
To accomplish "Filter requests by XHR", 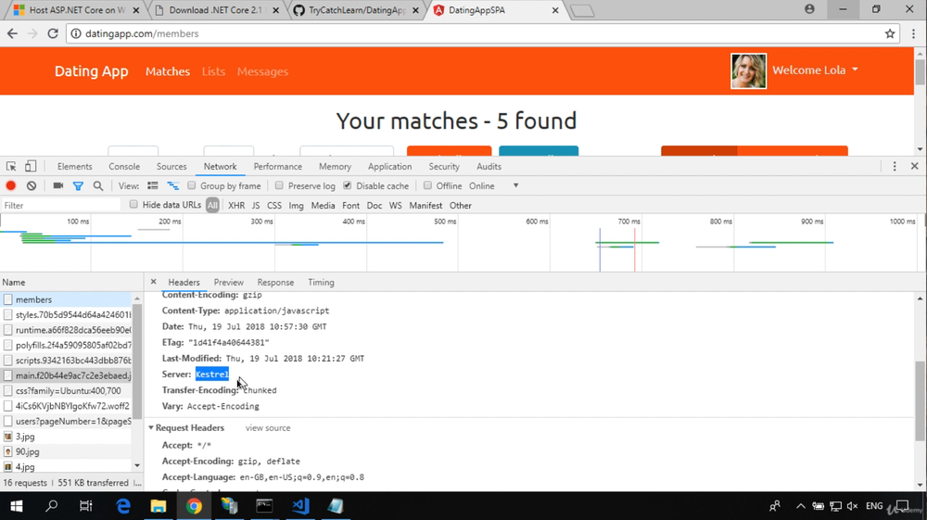I will click(x=236, y=206).
